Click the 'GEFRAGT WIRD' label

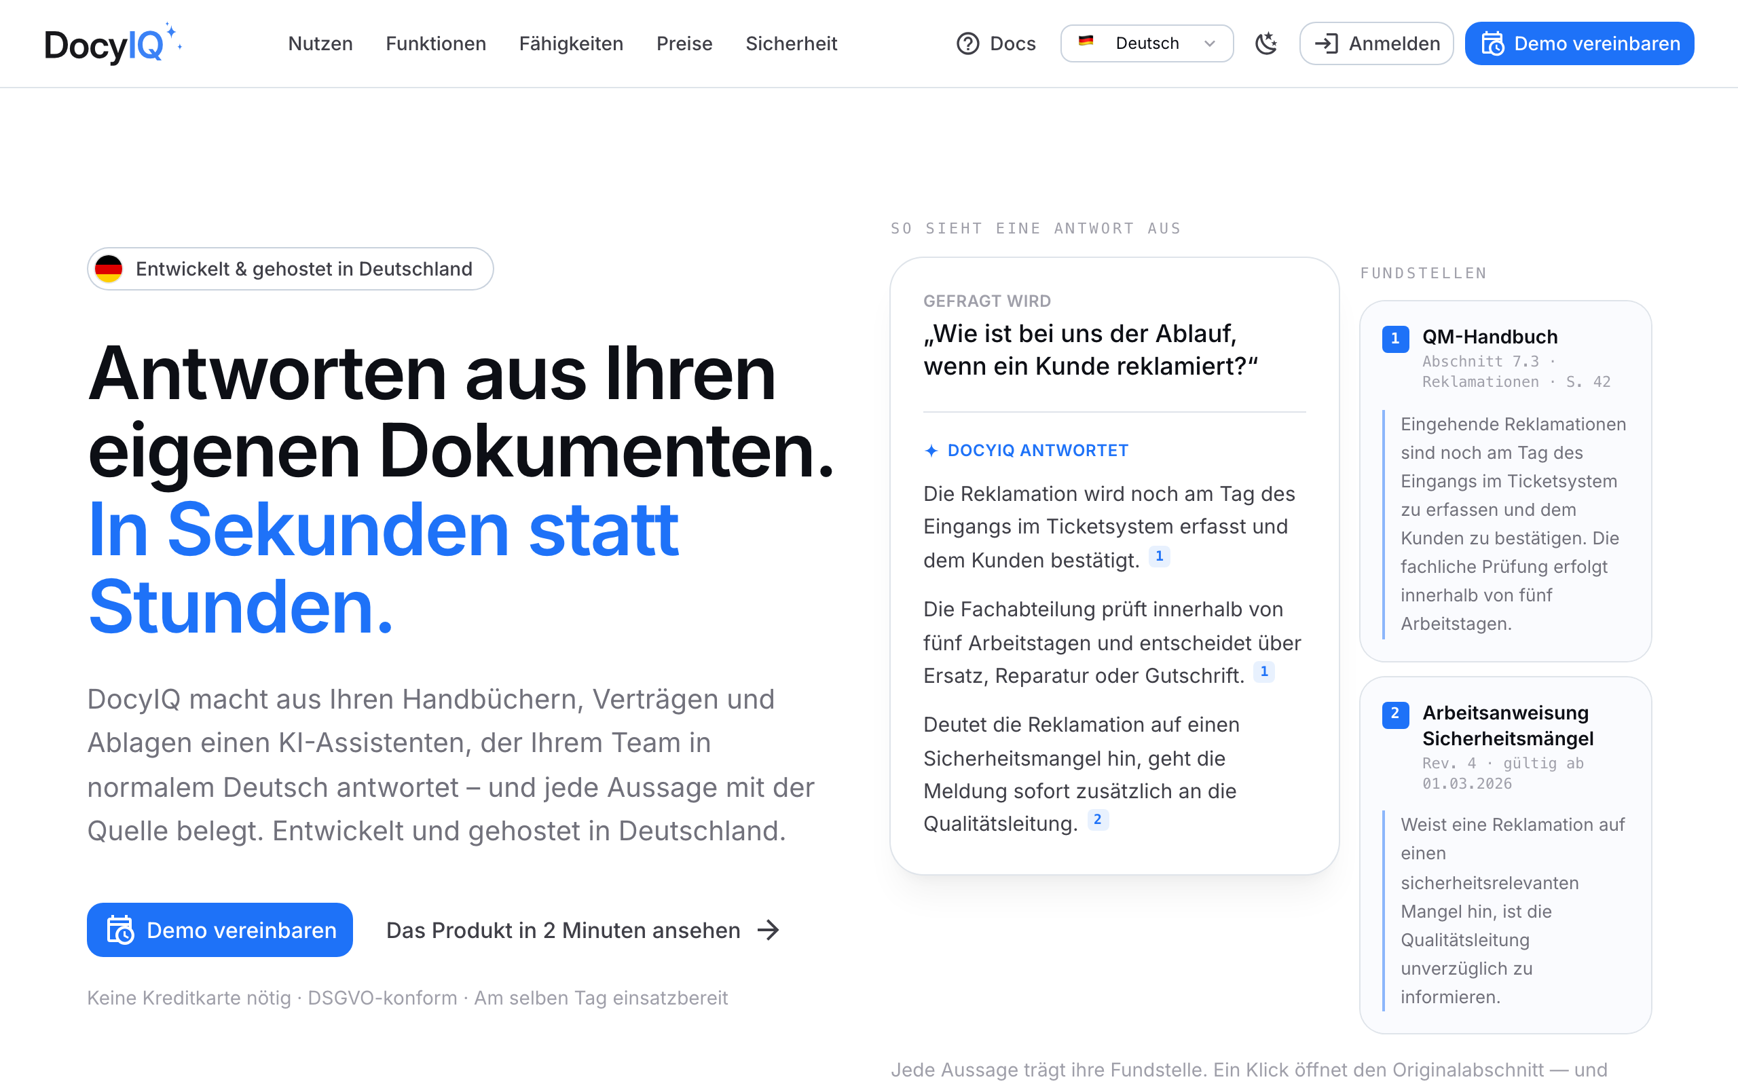pyautogui.click(x=986, y=301)
